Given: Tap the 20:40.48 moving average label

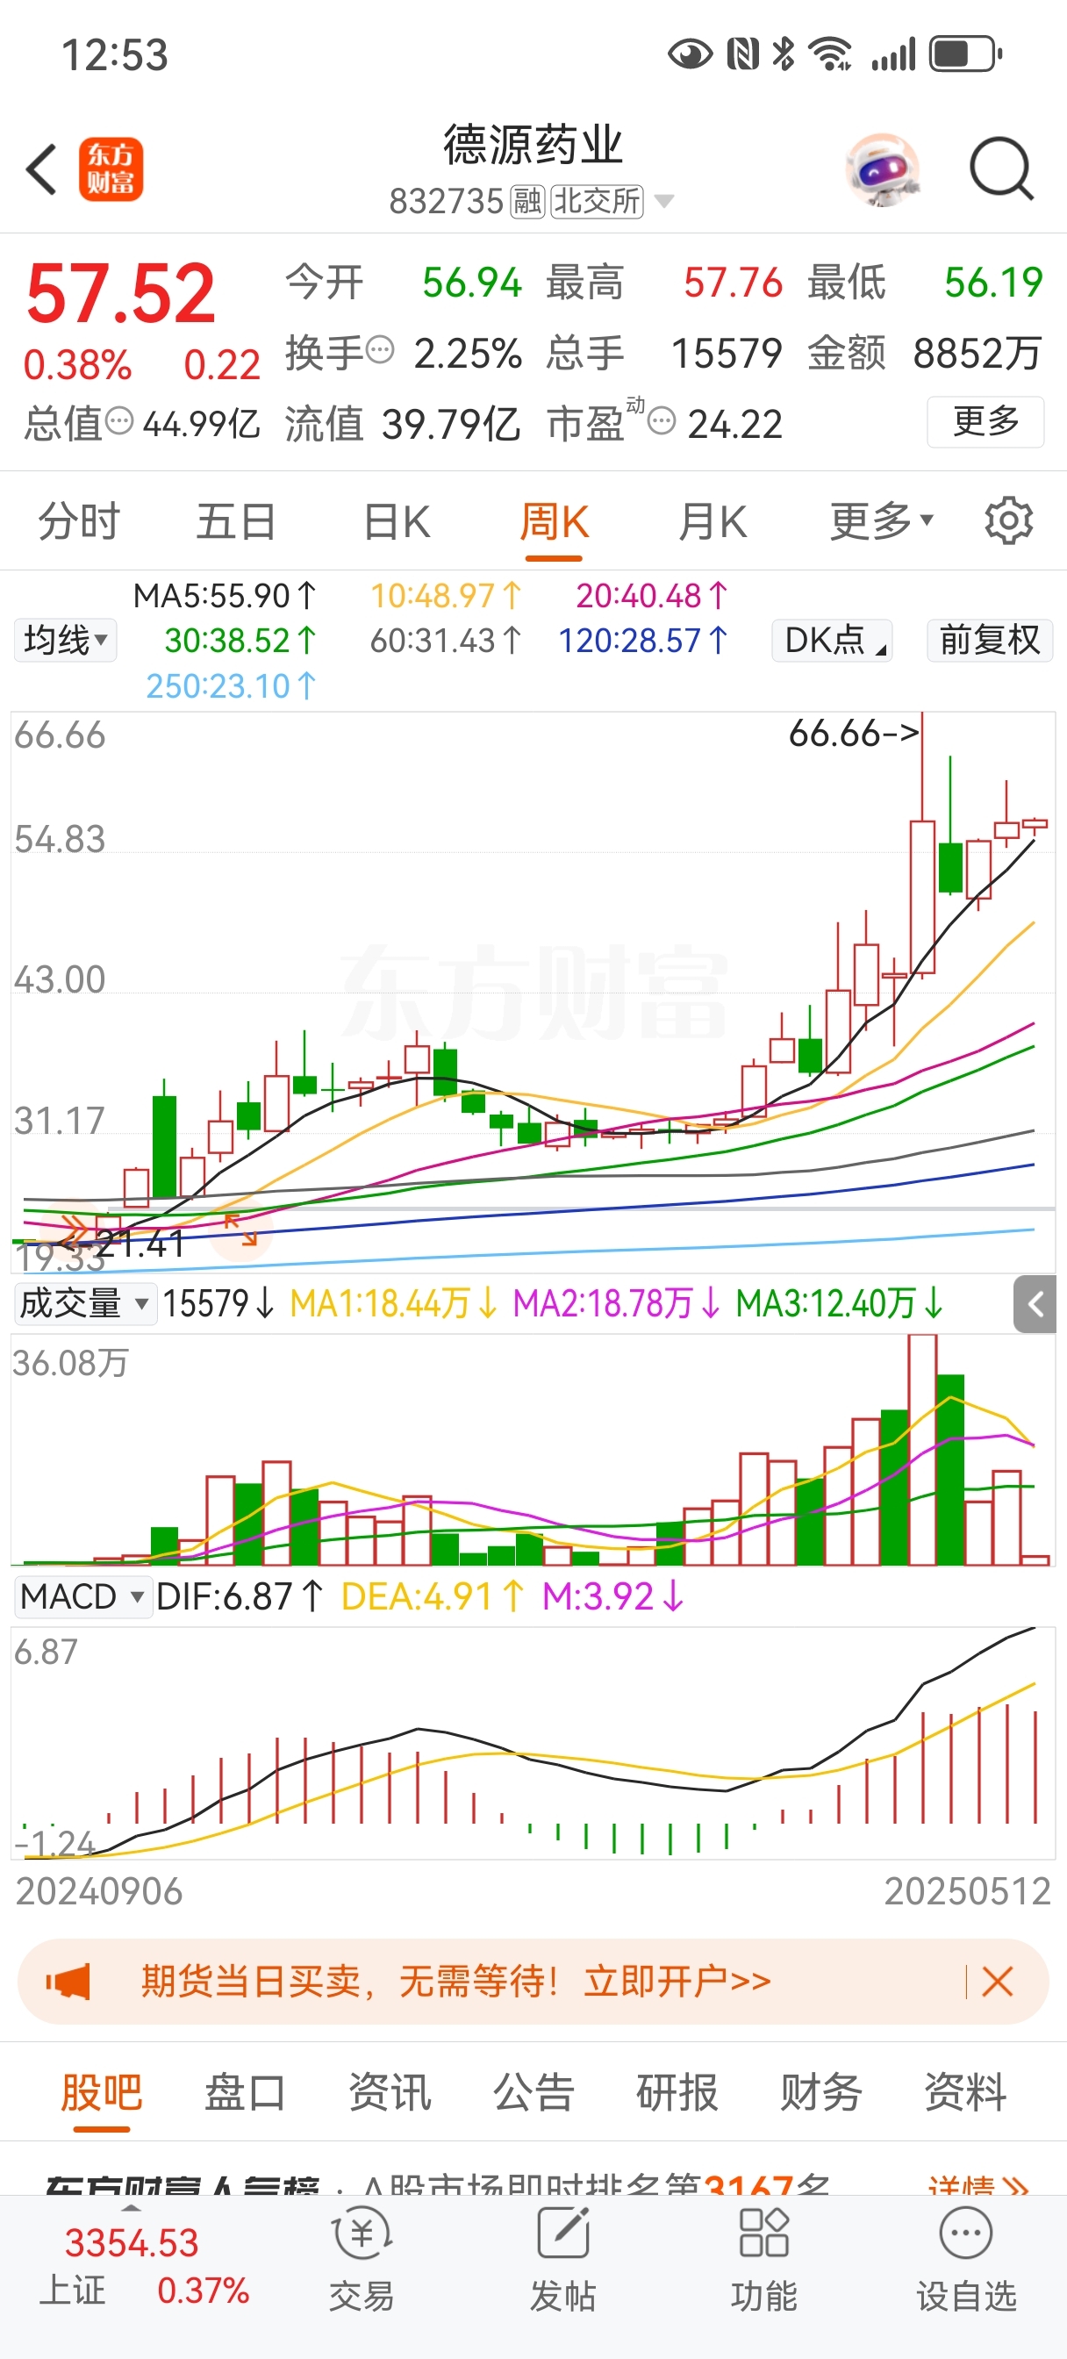Looking at the screenshot, I should tap(652, 596).
